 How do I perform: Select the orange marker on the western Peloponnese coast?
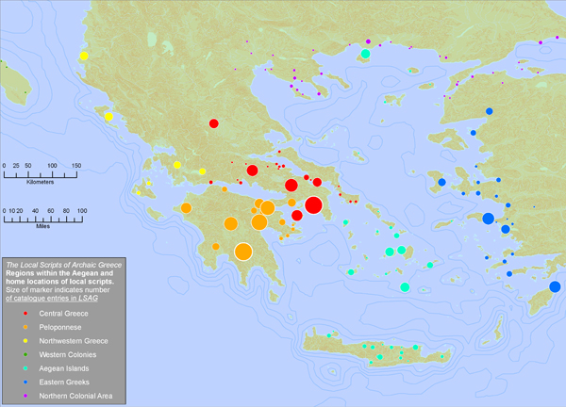[x=186, y=208]
